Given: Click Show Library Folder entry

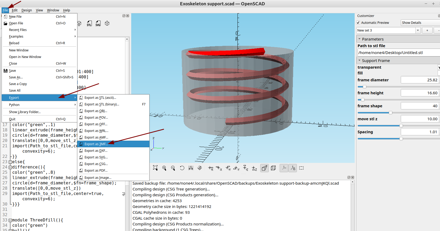Looking at the screenshot, I should coord(39,112).
